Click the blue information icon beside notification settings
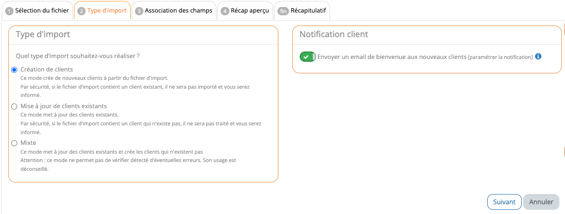The image size is (565, 214). [x=538, y=57]
